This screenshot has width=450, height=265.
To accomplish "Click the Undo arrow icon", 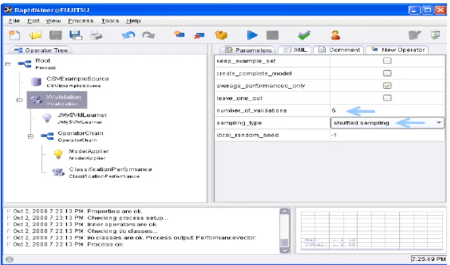I will pos(128,35).
